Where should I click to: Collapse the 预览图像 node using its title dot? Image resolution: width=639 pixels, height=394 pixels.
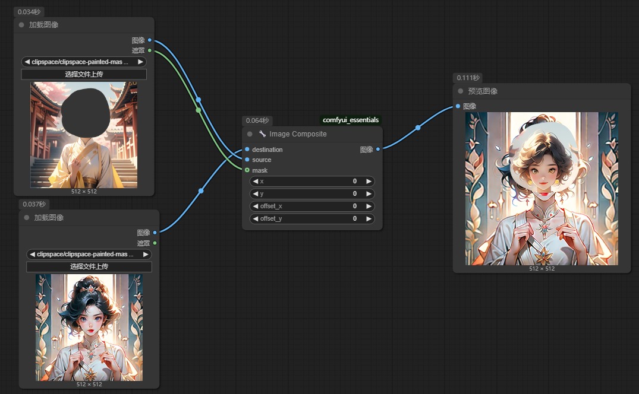[461, 91]
